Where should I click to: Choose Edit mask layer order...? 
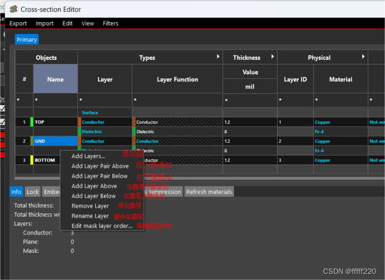[x=102, y=226]
